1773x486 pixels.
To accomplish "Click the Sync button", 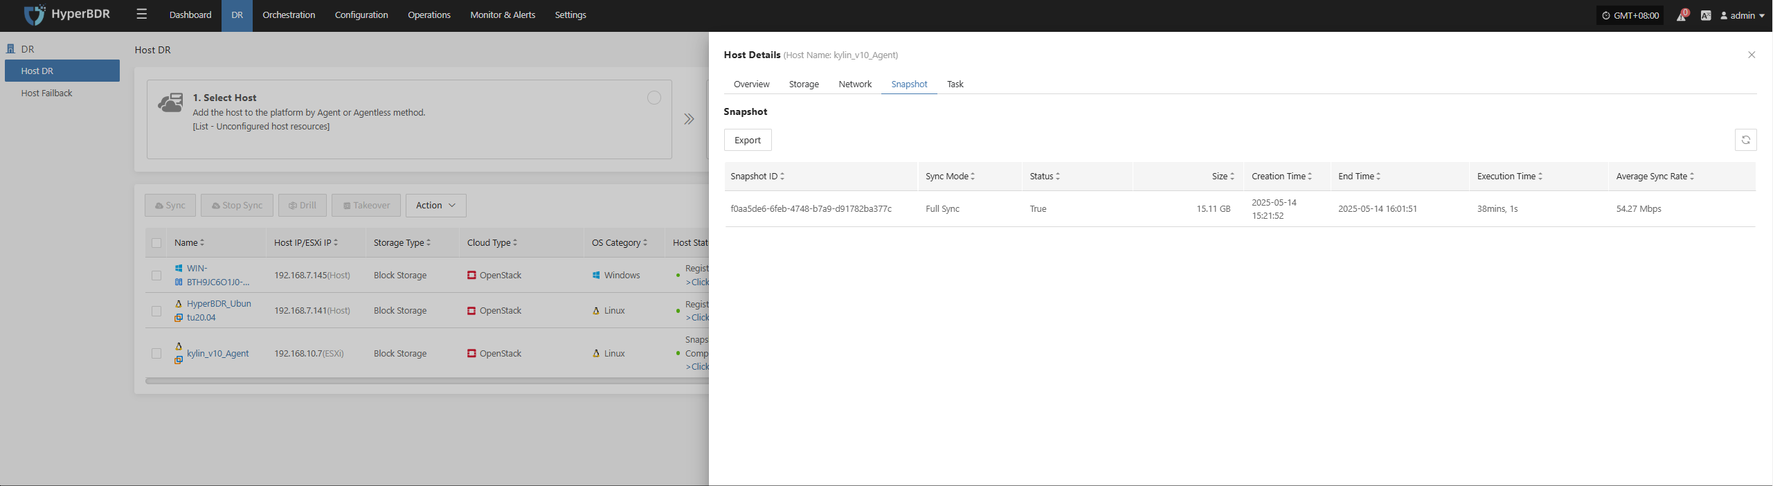I will point(170,206).
